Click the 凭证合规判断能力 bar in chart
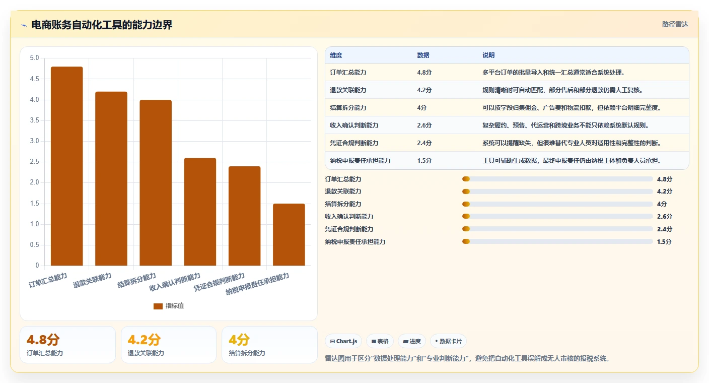Screen dimensions: 709x383 click(245, 216)
